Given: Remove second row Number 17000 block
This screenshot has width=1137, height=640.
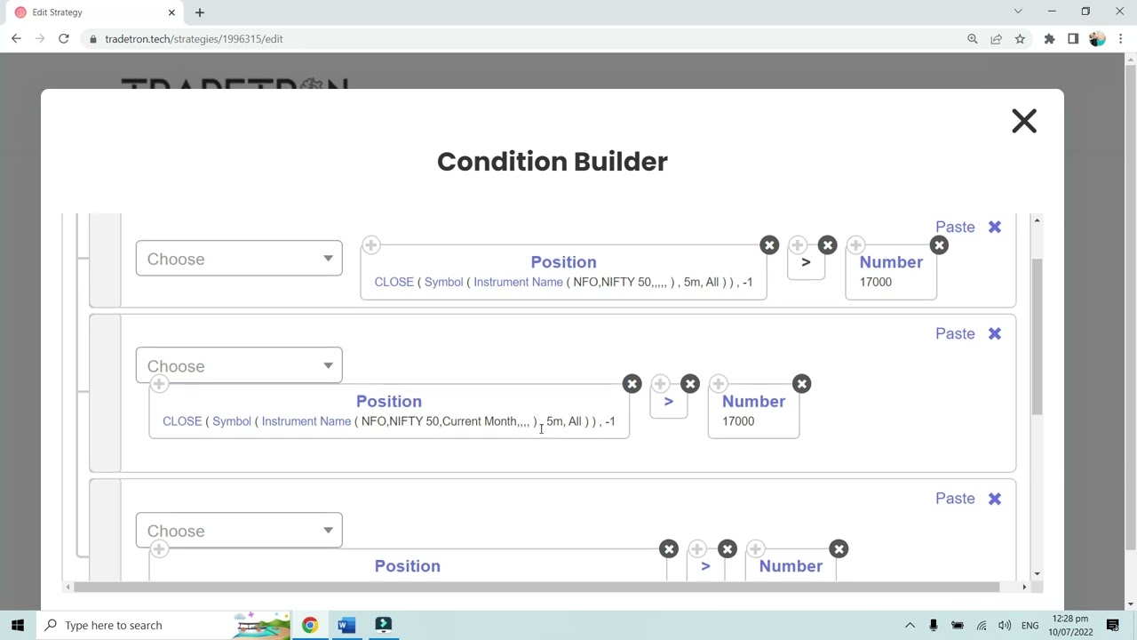Looking at the screenshot, I should 801,384.
